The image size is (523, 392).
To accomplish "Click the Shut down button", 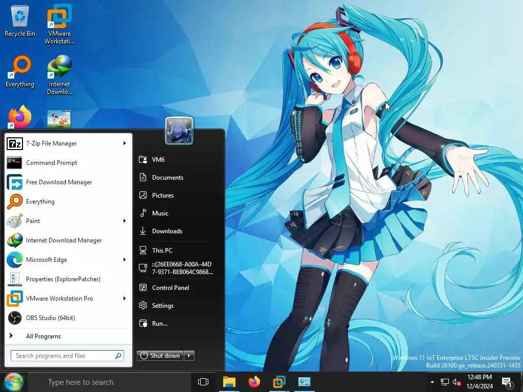I will pyautogui.click(x=160, y=356).
